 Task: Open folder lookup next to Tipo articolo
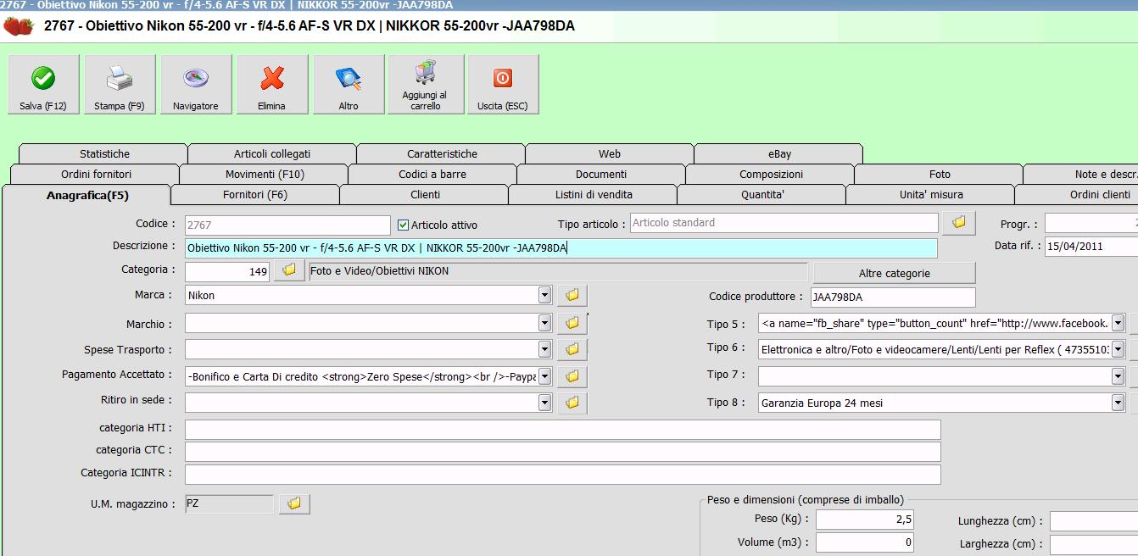pyautogui.click(x=959, y=222)
